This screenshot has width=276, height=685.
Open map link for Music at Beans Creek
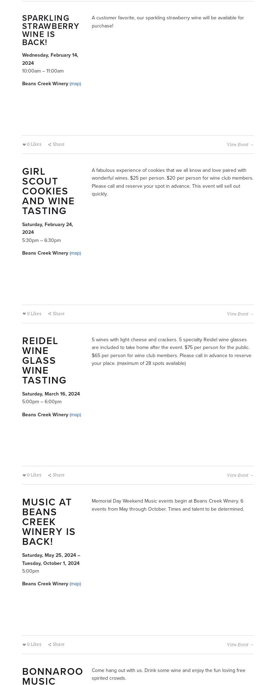pyautogui.click(x=75, y=584)
